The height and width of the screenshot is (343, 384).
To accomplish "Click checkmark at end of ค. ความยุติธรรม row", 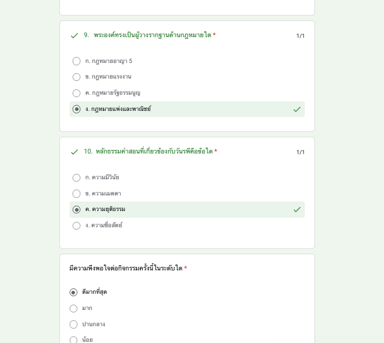I will click(297, 209).
